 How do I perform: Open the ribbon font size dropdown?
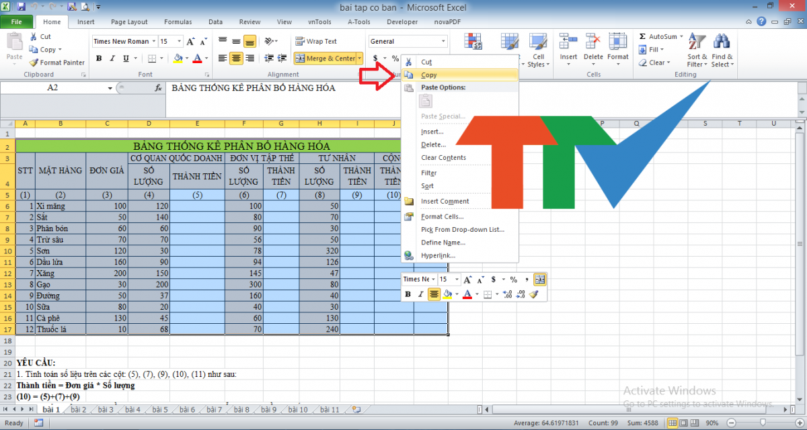pyautogui.click(x=180, y=41)
